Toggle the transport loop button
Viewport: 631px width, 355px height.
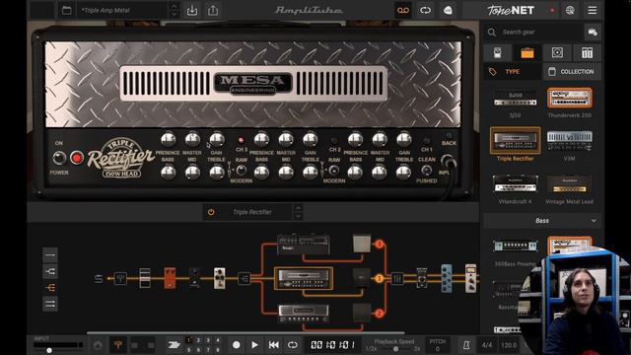293,345
